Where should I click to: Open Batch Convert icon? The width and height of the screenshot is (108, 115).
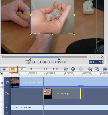pyautogui.click(x=97, y=69)
